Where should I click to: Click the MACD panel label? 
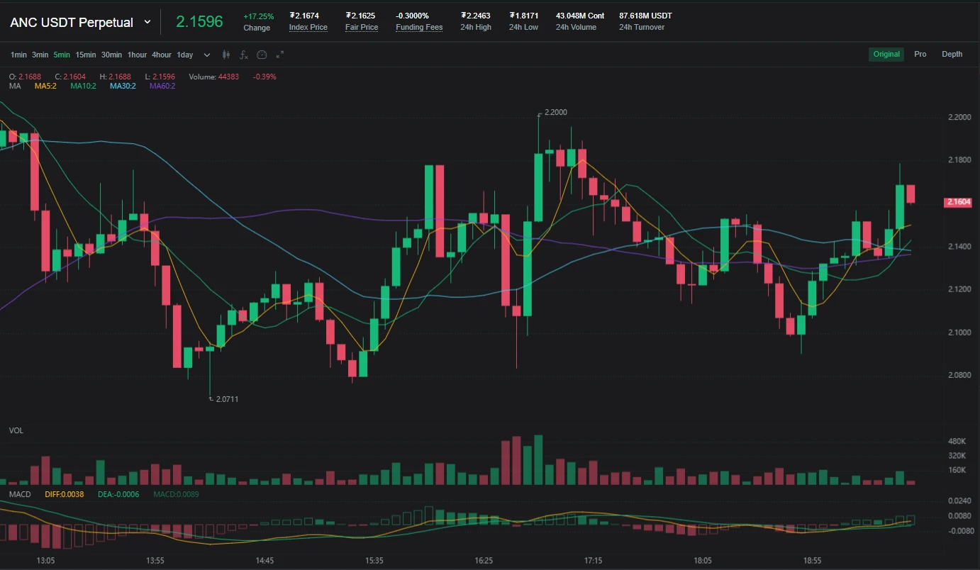click(x=19, y=493)
